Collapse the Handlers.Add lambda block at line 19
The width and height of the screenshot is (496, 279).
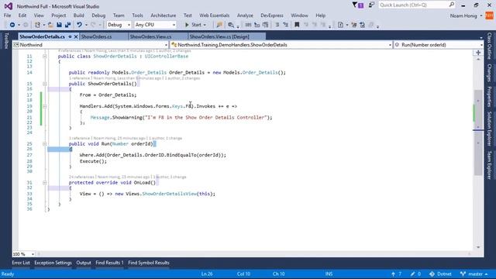[45, 106]
